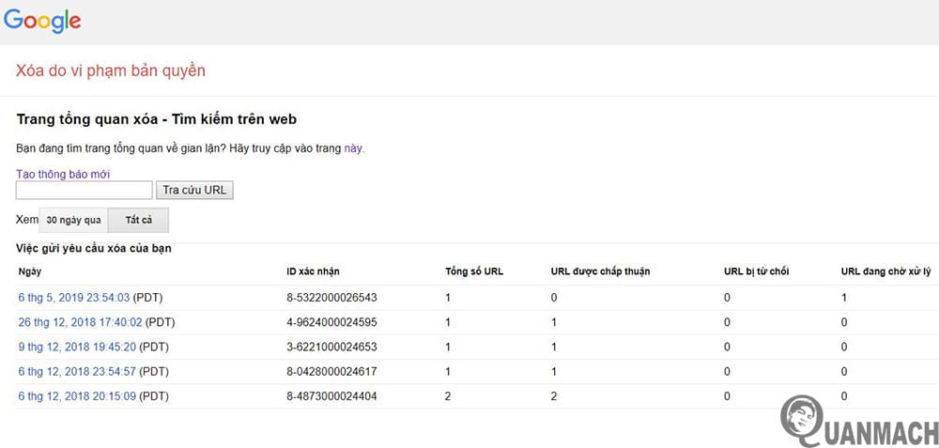Focus the URL lookup text field
This screenshot has width=939, height=448.
point(84,191)
